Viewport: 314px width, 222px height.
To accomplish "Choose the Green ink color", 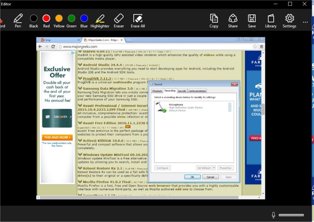I will (72, 21).
